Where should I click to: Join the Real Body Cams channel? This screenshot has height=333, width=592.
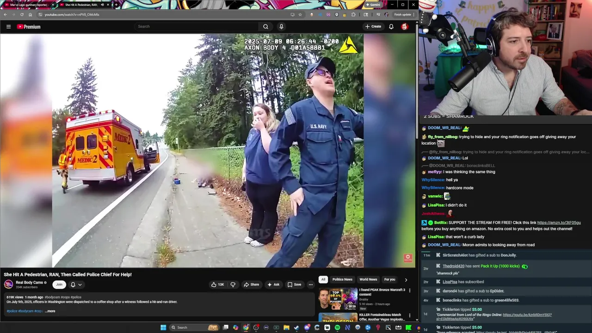[x=59, y=284]
